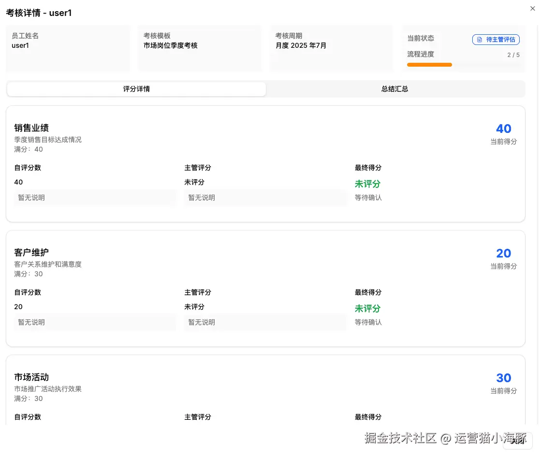Click the 市场活动 section heading
This screenshot has width=539, height=457.
(31, 377)
